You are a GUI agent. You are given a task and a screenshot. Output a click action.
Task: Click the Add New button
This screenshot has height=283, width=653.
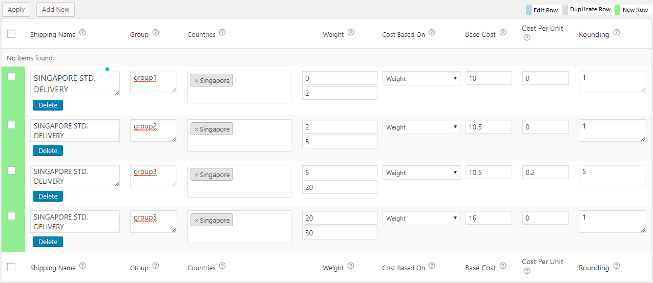55,9
